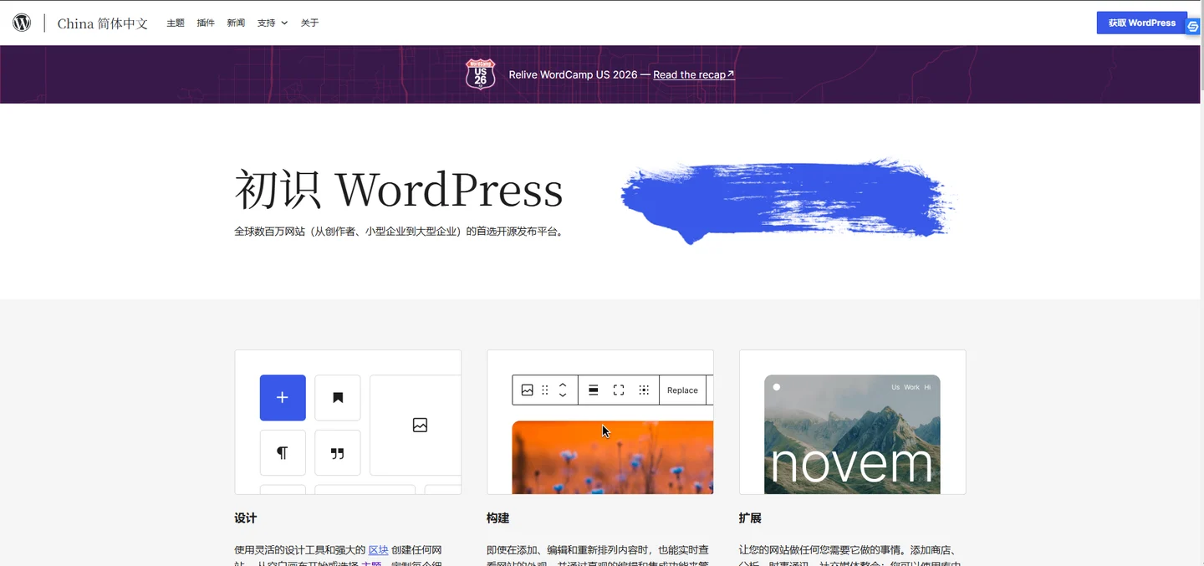Click the blue plus block inserter icon
Viewport: 1204px width, 566px height.
click(x=283, y=398)
